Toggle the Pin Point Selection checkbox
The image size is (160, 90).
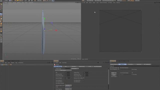point(132,68)
